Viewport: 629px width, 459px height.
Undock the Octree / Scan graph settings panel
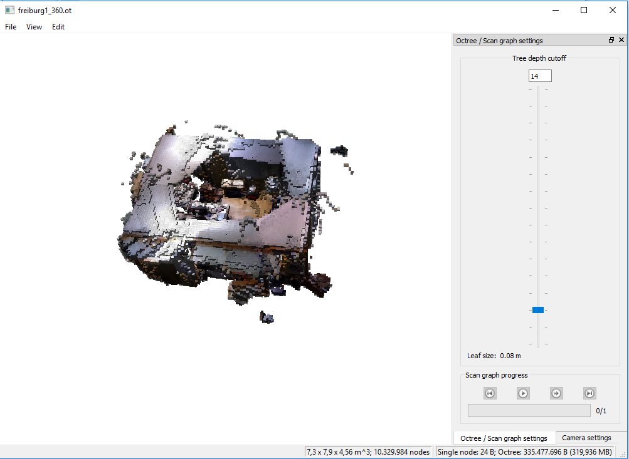[x=611, y=39]
